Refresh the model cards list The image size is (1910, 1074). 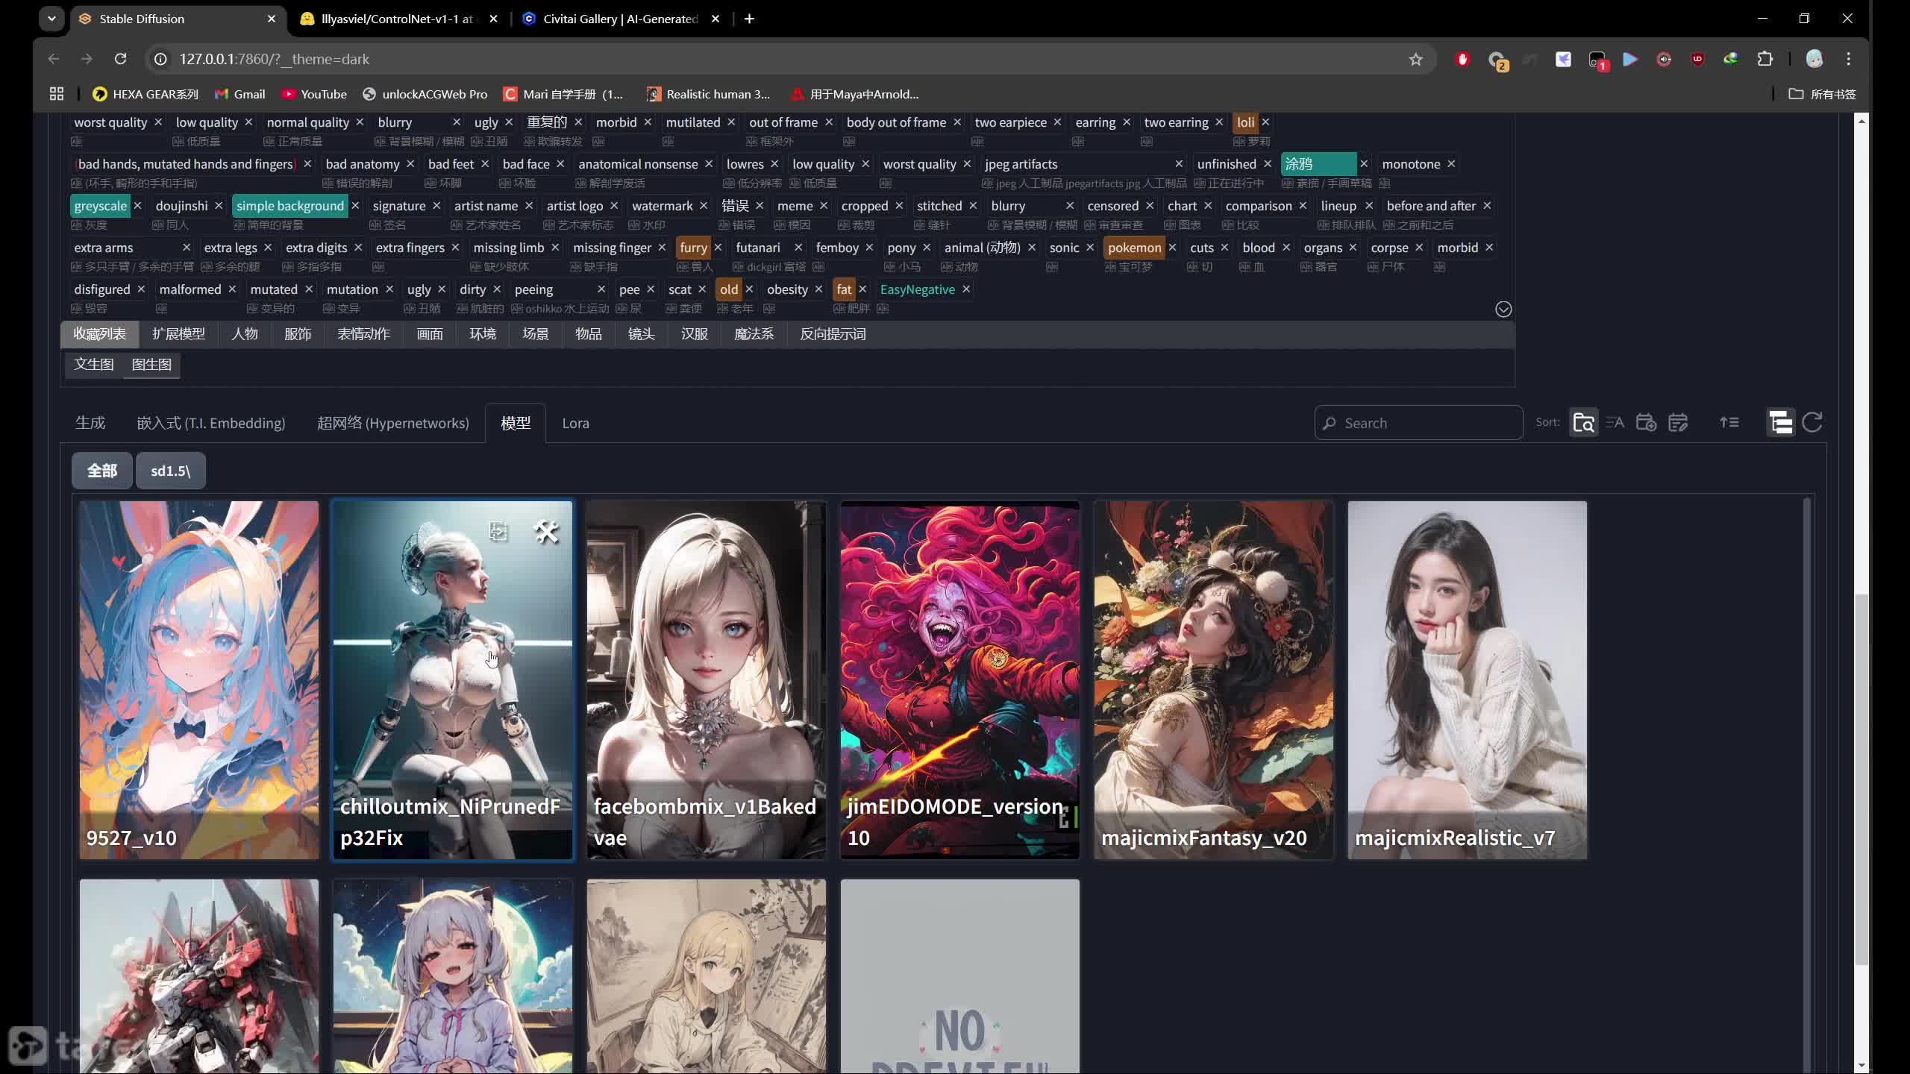coord(1812,423)
